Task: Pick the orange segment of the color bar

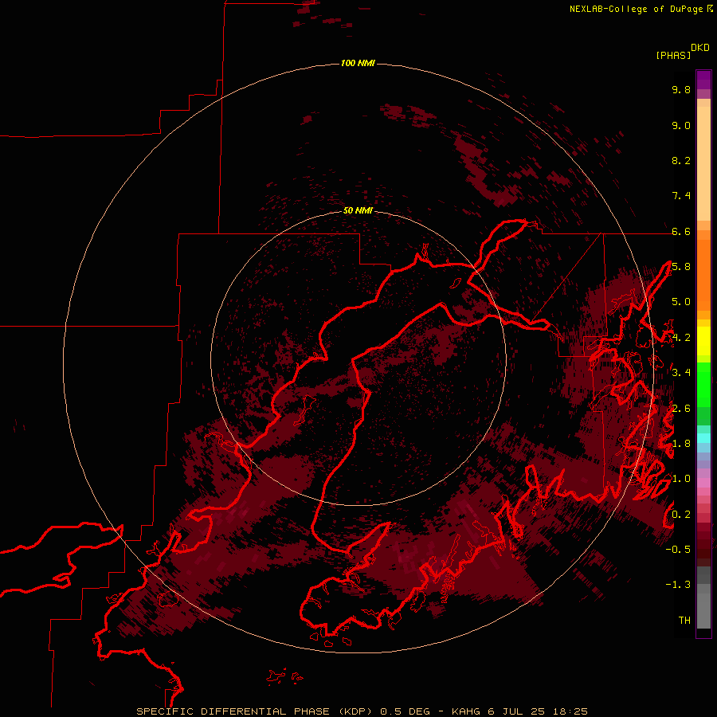Action: coord(703,274)
